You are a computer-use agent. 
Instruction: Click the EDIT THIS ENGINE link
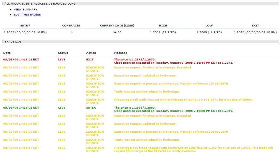[x=27, y=15]
